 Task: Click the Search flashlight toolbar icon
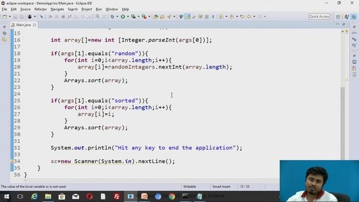(x=169, y=16)
